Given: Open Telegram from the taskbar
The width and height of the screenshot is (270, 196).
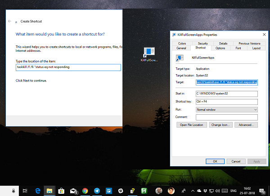Looking at the screenshot, I should (x=97, y=191).
